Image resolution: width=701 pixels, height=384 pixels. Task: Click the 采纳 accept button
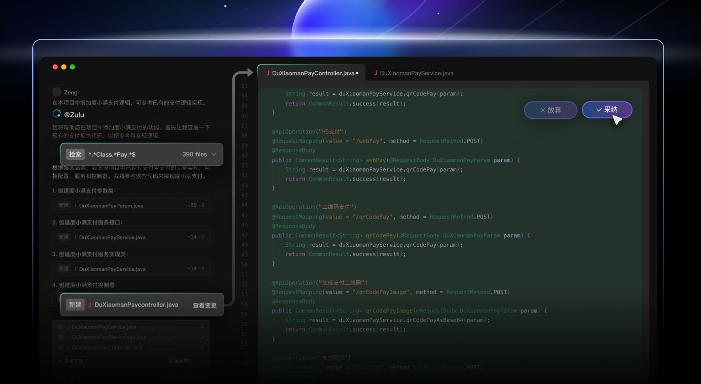607,110
